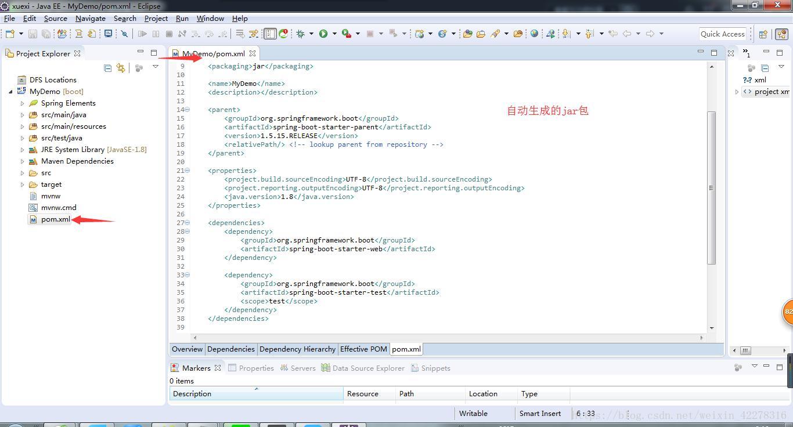
Task: Click the Next Annotation icon
Action: [x=567, y=34]
